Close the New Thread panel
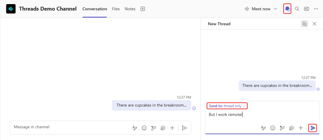 314,24
